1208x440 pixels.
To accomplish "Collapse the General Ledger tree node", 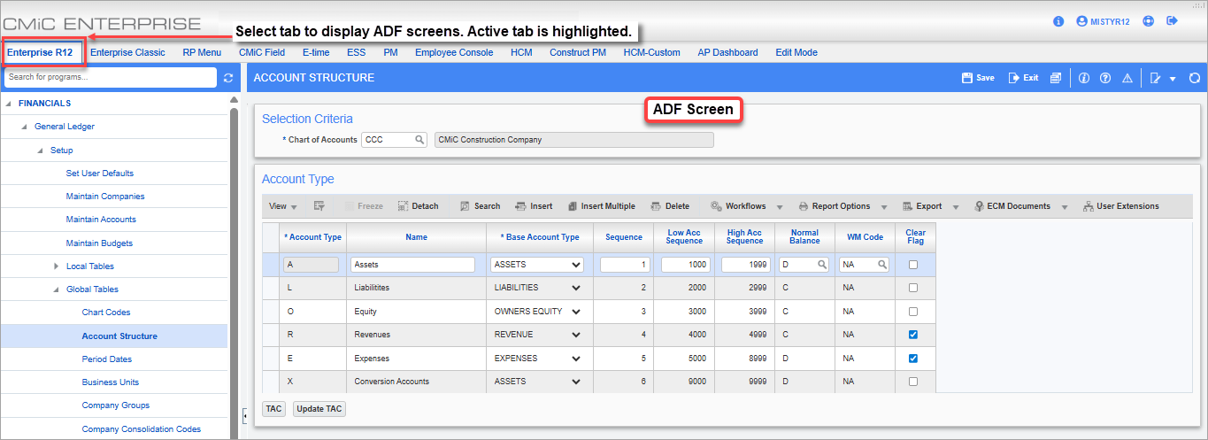I will point(25,127).
